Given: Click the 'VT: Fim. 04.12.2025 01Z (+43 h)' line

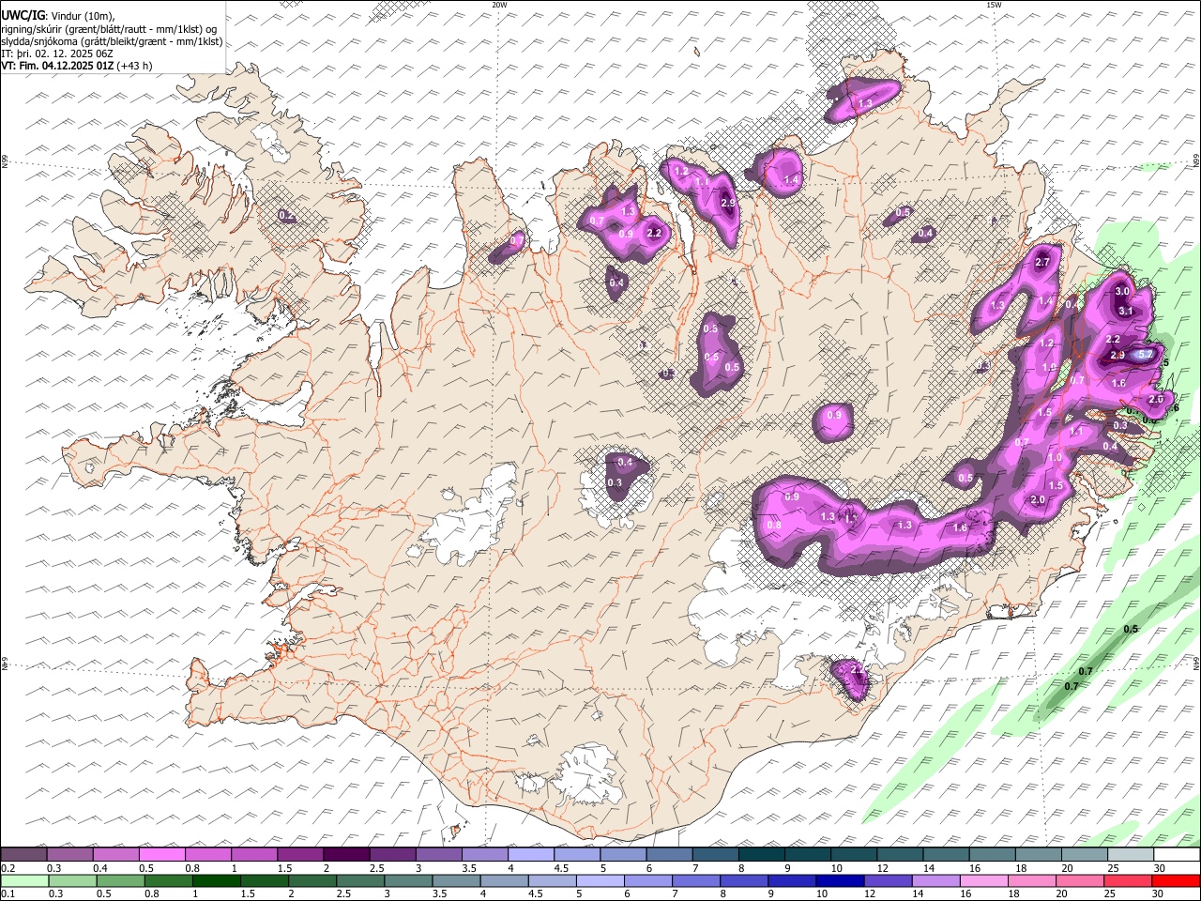Looking at the screenshot, I should click(77, 66).
